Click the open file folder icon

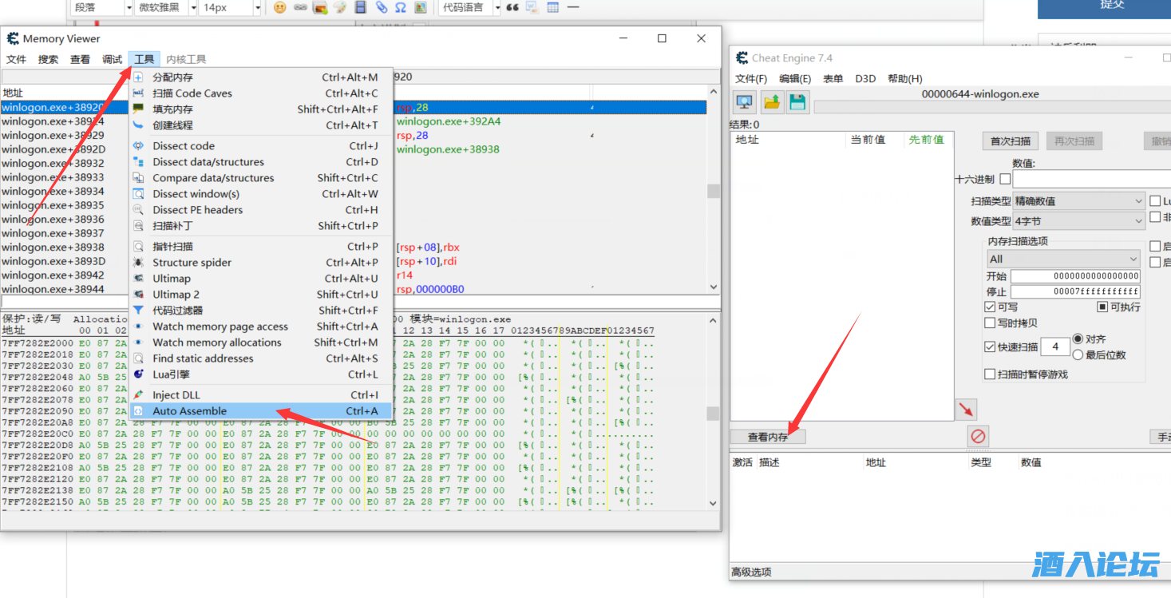click(771, 102)
